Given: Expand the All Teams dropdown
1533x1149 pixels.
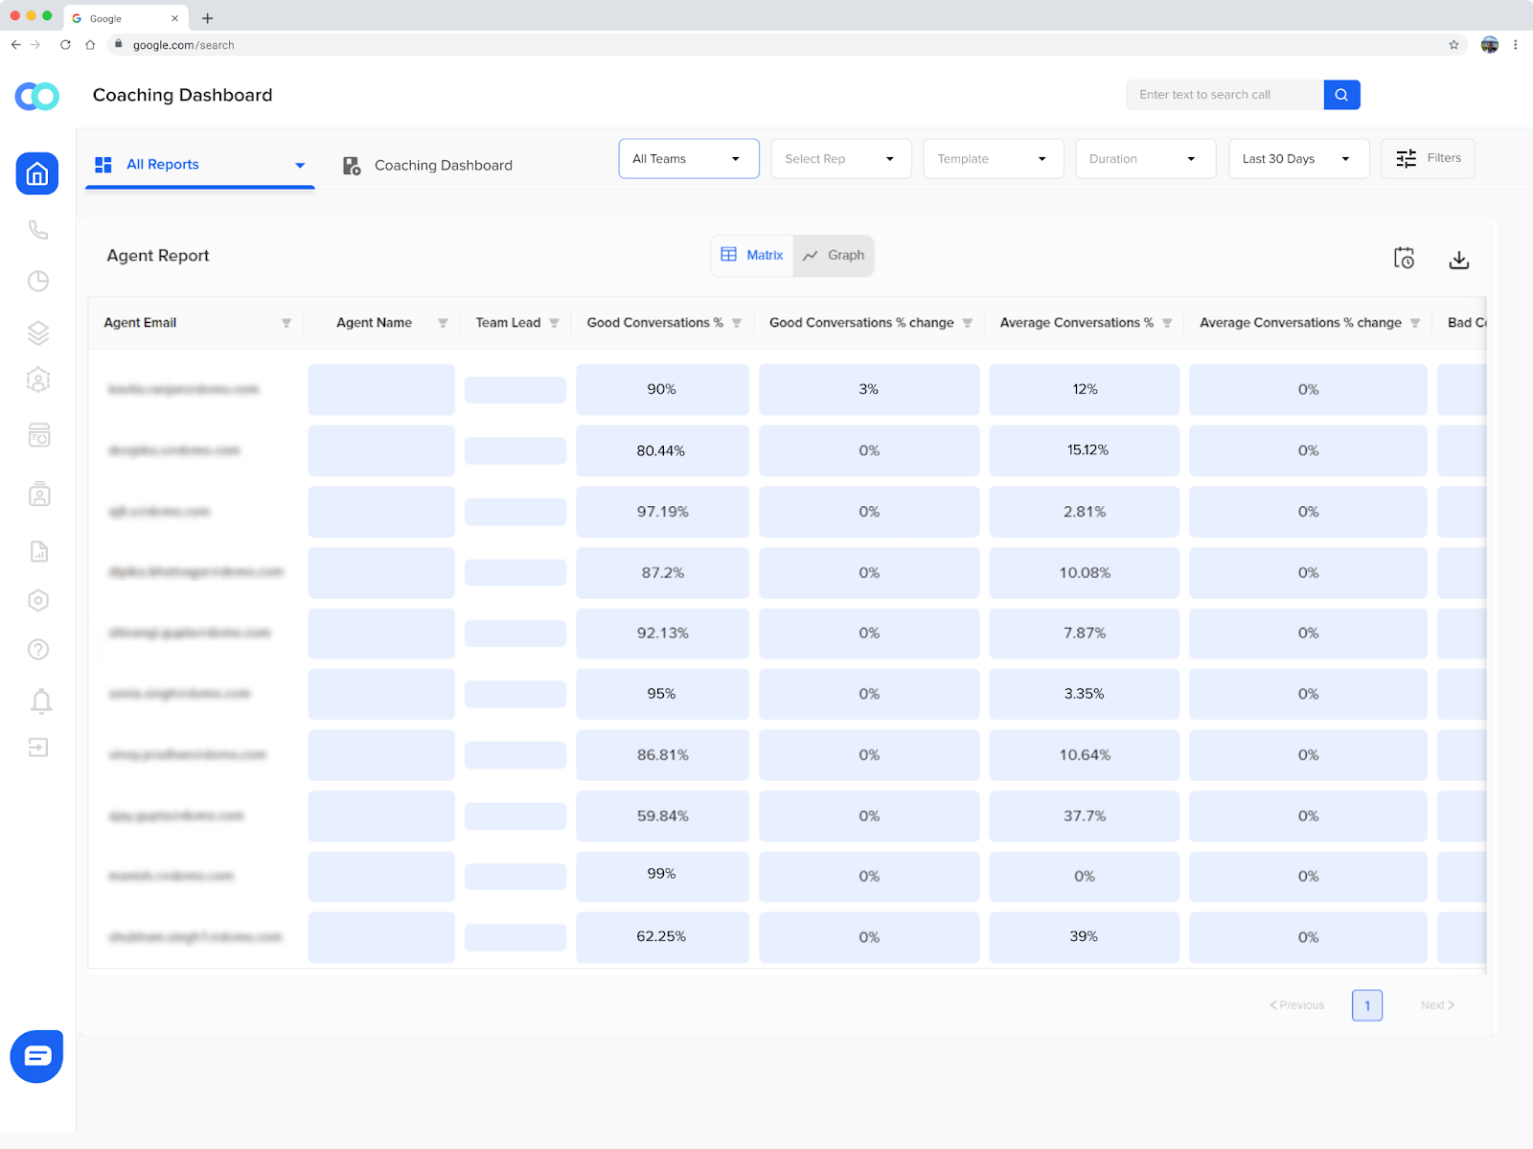Looking at the screenshot, I should [x=688, y=158].
